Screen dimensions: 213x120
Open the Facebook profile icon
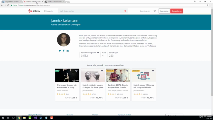(x=64, y=51)
